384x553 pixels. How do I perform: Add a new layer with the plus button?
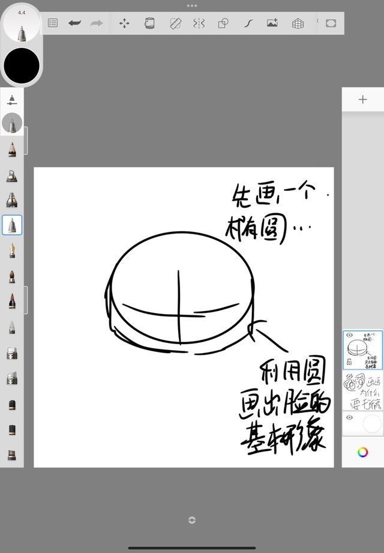362,100
